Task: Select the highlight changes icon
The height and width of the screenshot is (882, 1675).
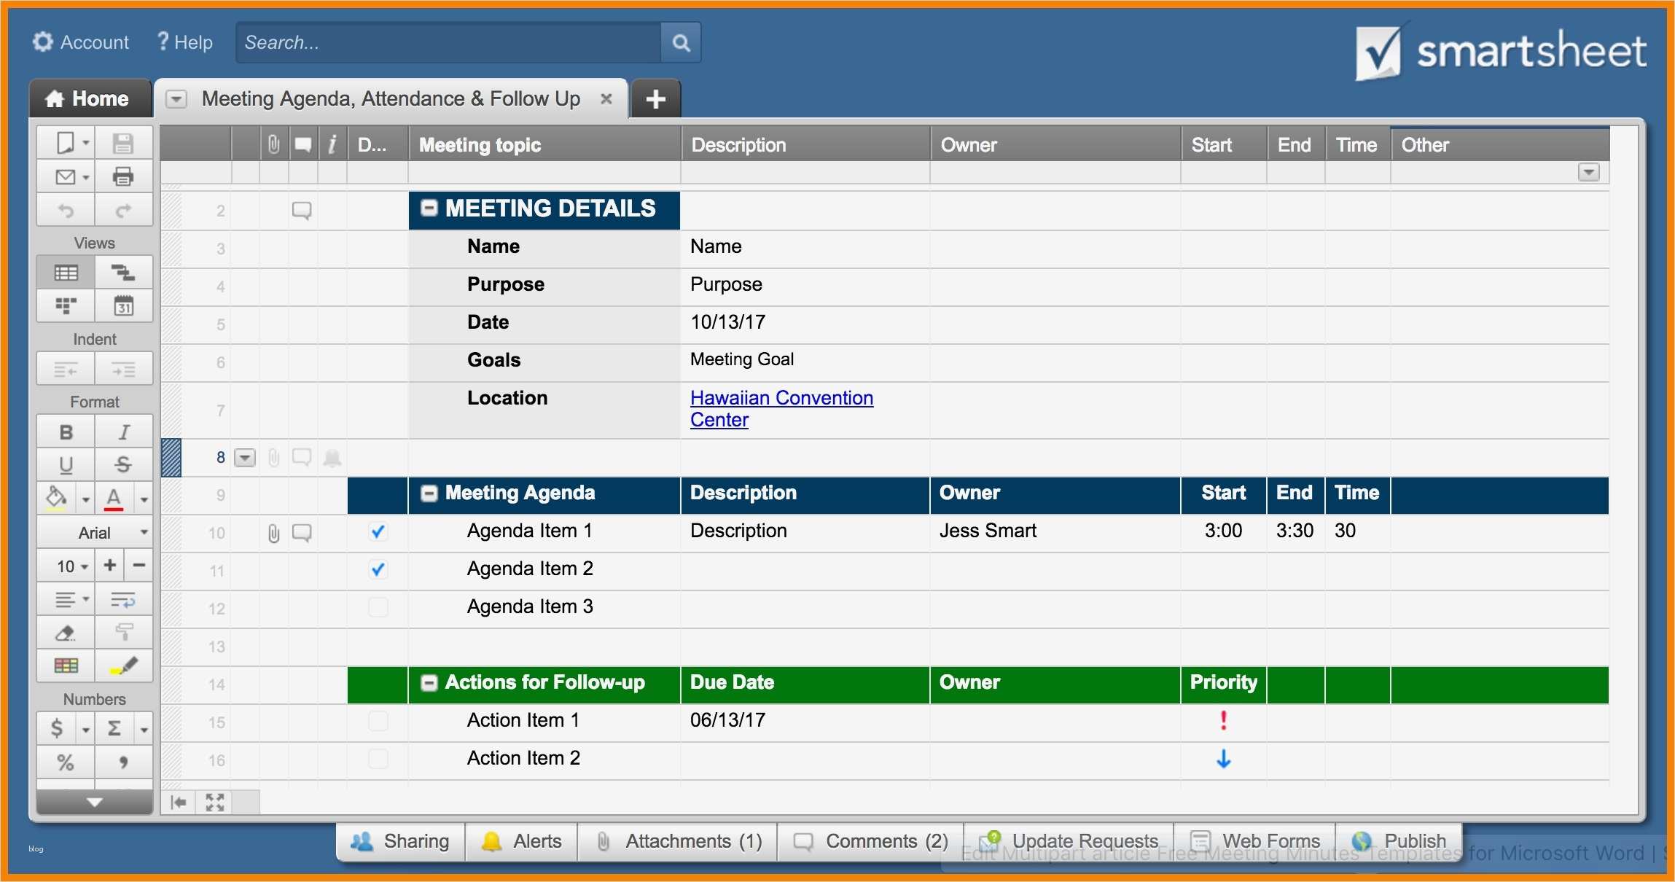Action: tap(123, 666)
